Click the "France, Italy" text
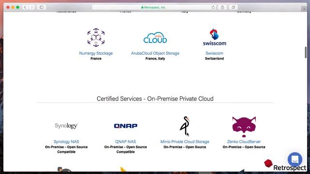Viewport: 310px width, 174px height. (x=155, y=58)
